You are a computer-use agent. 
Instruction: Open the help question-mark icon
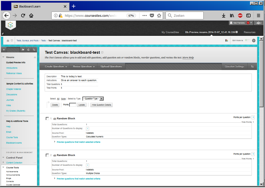(254, 41)
